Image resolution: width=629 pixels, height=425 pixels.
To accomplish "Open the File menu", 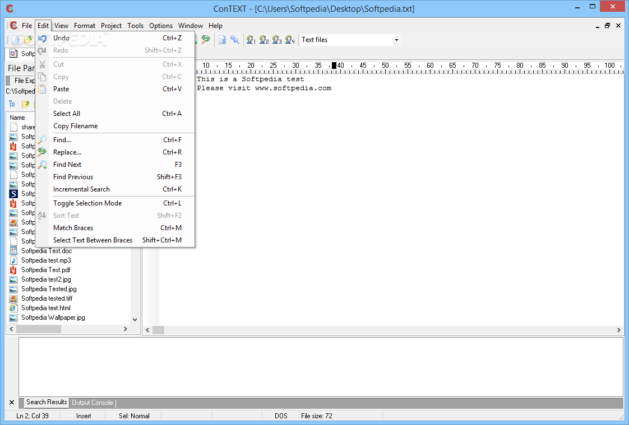I will tap(27, 26).
